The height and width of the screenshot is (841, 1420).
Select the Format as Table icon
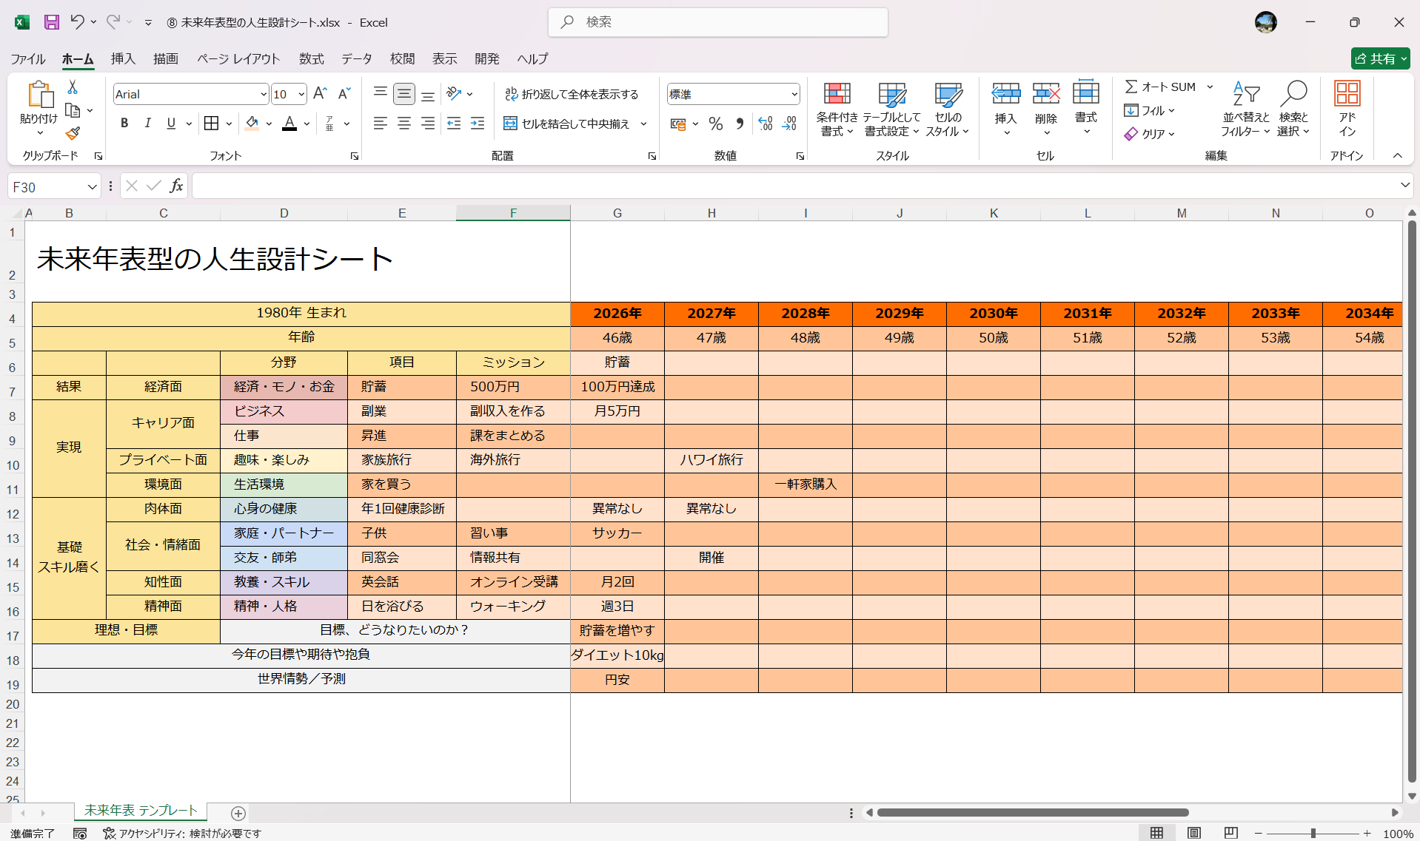coord(891,109)
